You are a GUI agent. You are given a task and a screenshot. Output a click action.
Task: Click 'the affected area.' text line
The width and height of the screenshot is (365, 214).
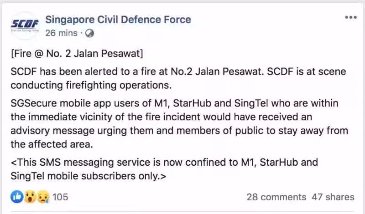(x=52, y=144)
